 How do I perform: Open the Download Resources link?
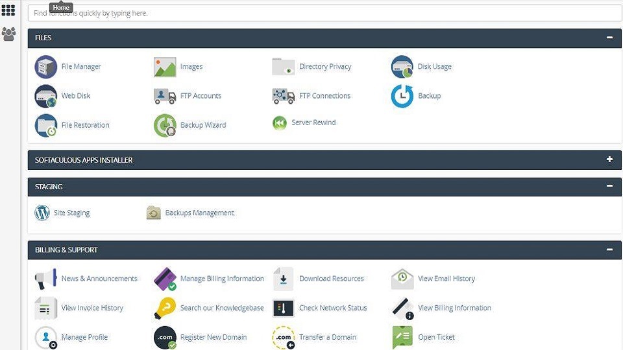(x=332, y=279)
